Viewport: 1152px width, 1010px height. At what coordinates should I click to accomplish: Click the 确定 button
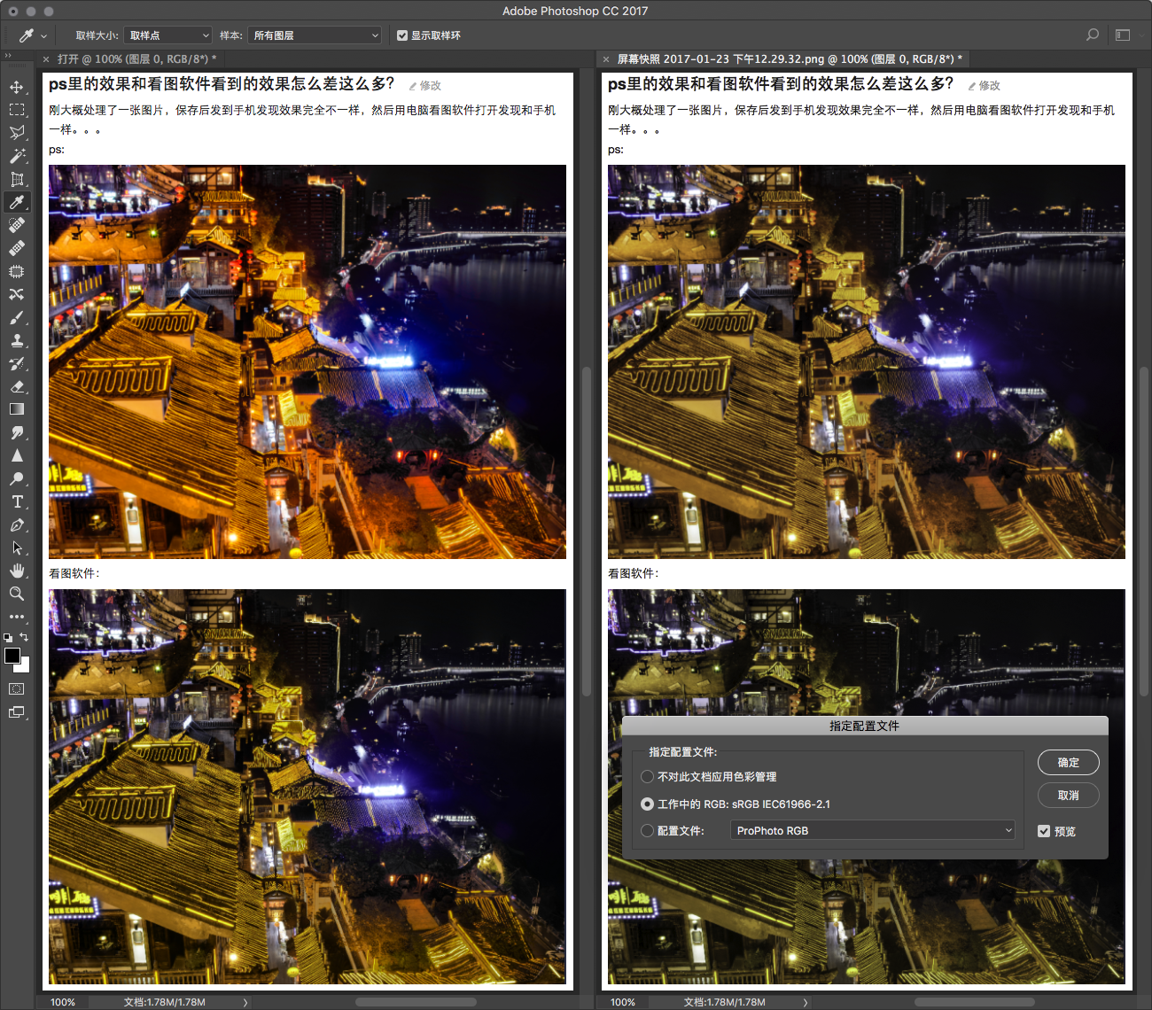pos(1068,763)
